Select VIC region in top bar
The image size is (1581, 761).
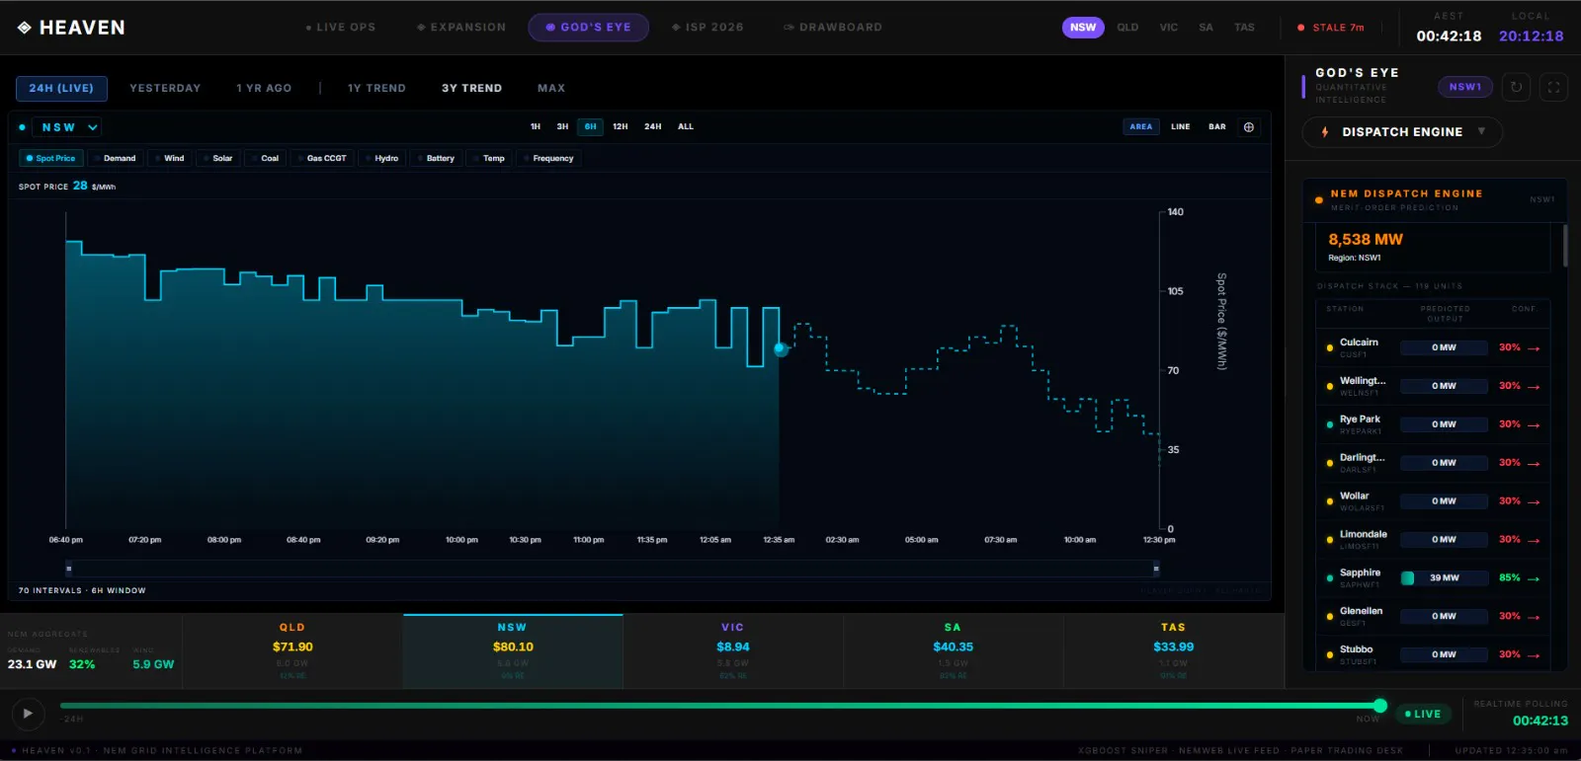(1169, 28)
